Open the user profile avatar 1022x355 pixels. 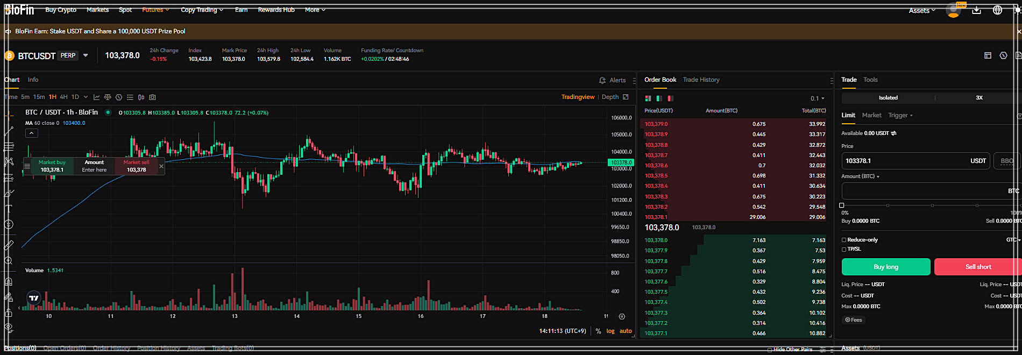pos(953,10)
